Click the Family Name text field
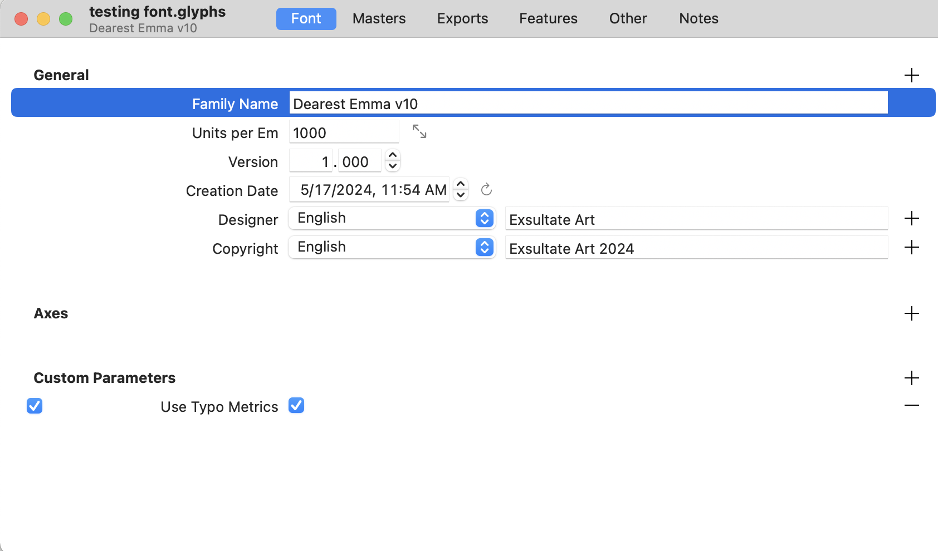This screenshot has height=551, width=938. 588,104
